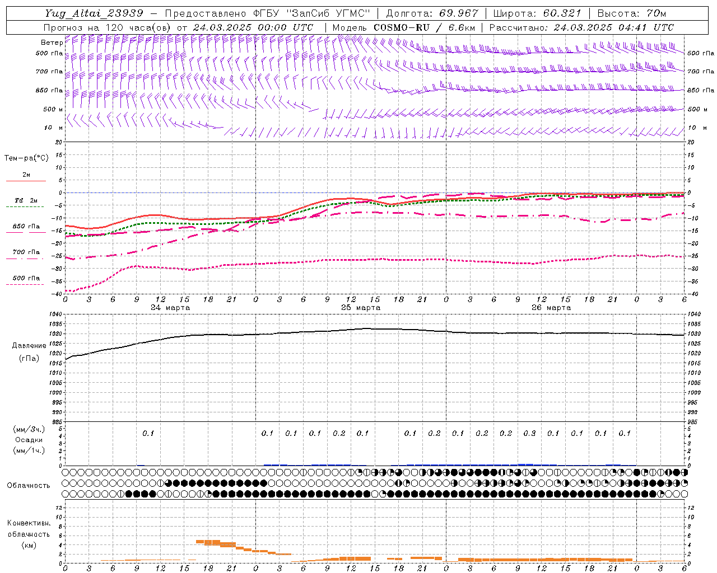This screenshot has width=717, height=573.
Task: Click the 25 марта date label
Action: (361, 308)
